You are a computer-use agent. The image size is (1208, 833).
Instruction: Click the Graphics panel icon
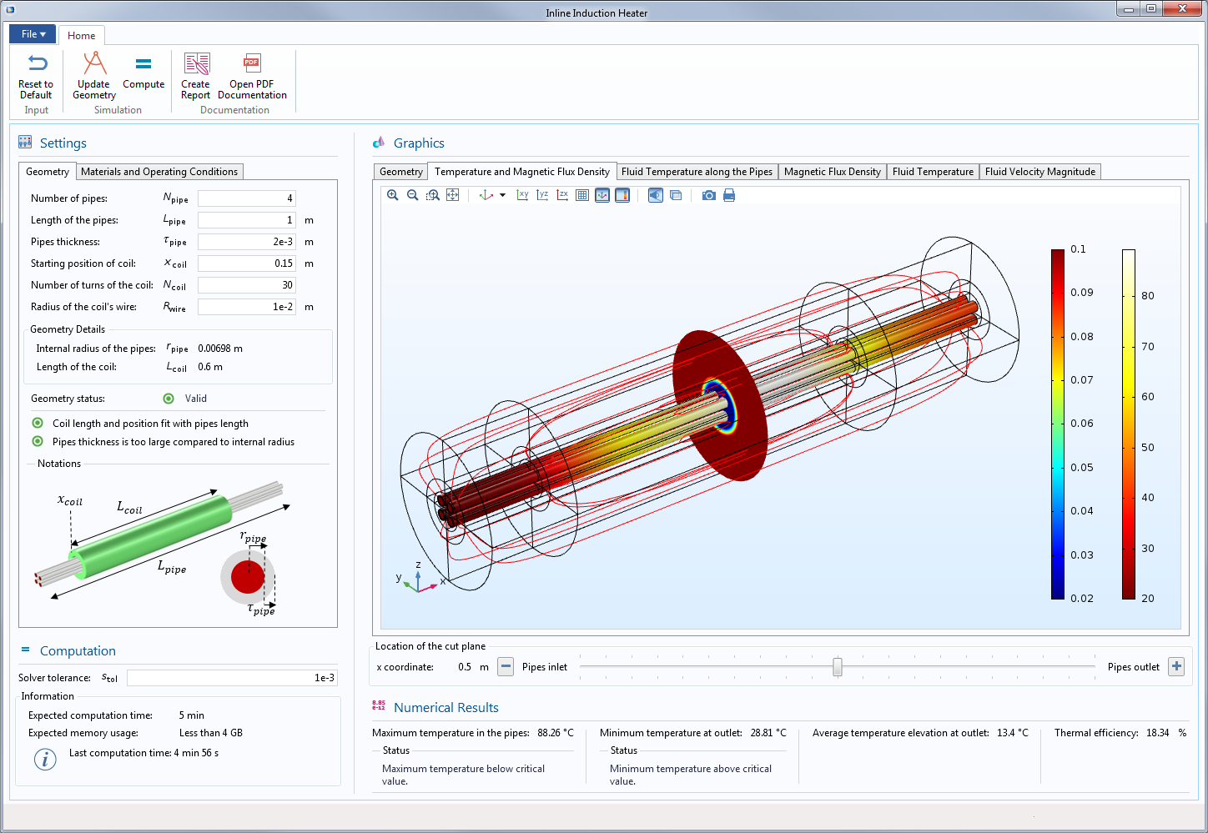379,143
